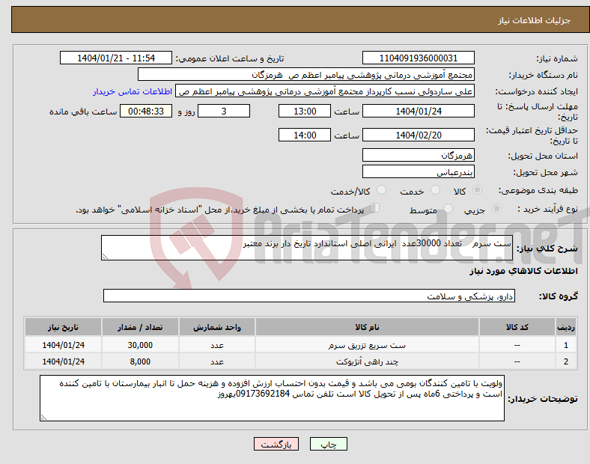
Task: Click the جزئیات اطلاعات نیاز page title
Action: pos(535,20)
